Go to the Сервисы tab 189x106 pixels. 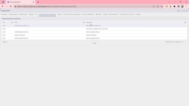point(31,14)
